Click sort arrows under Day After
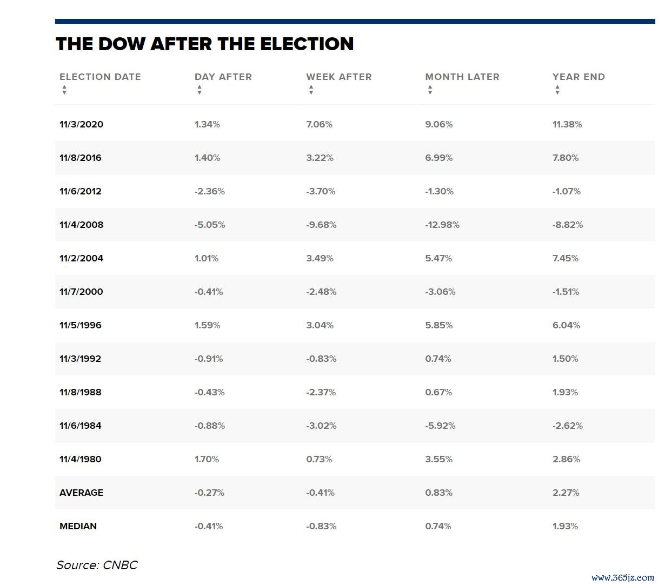The width and height of the screenshot is (658, 586). coord(200,90)
